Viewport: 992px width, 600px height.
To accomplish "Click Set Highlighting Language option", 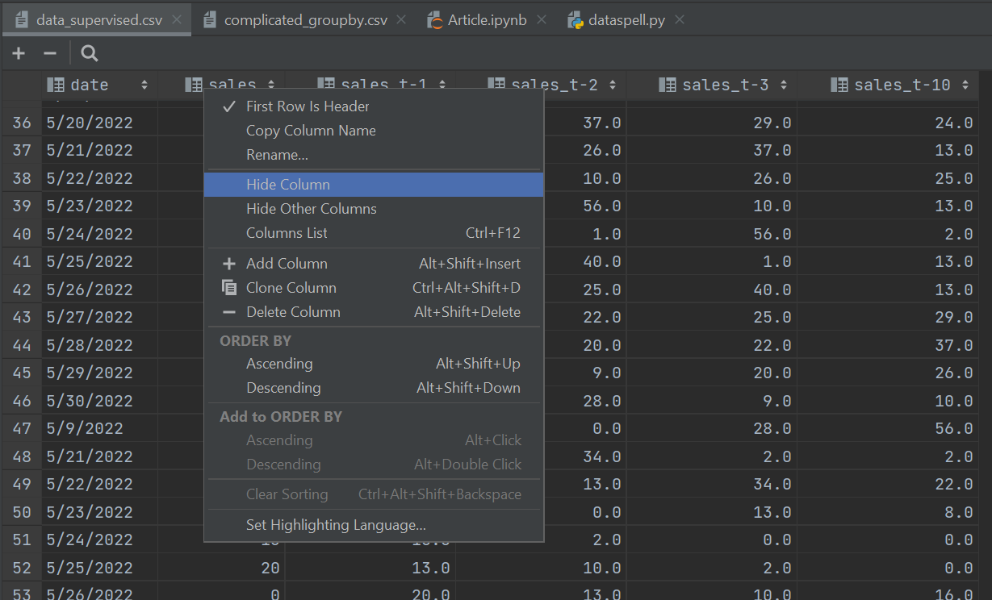I will [336, 525].
